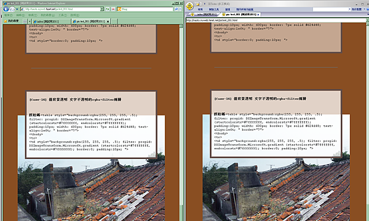Expand the IETester search field dropdown
This screenshot has height=221, width=369.
pos(349,9)
